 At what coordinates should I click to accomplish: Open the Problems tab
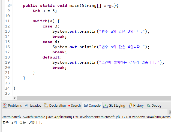tap(12, 105)
